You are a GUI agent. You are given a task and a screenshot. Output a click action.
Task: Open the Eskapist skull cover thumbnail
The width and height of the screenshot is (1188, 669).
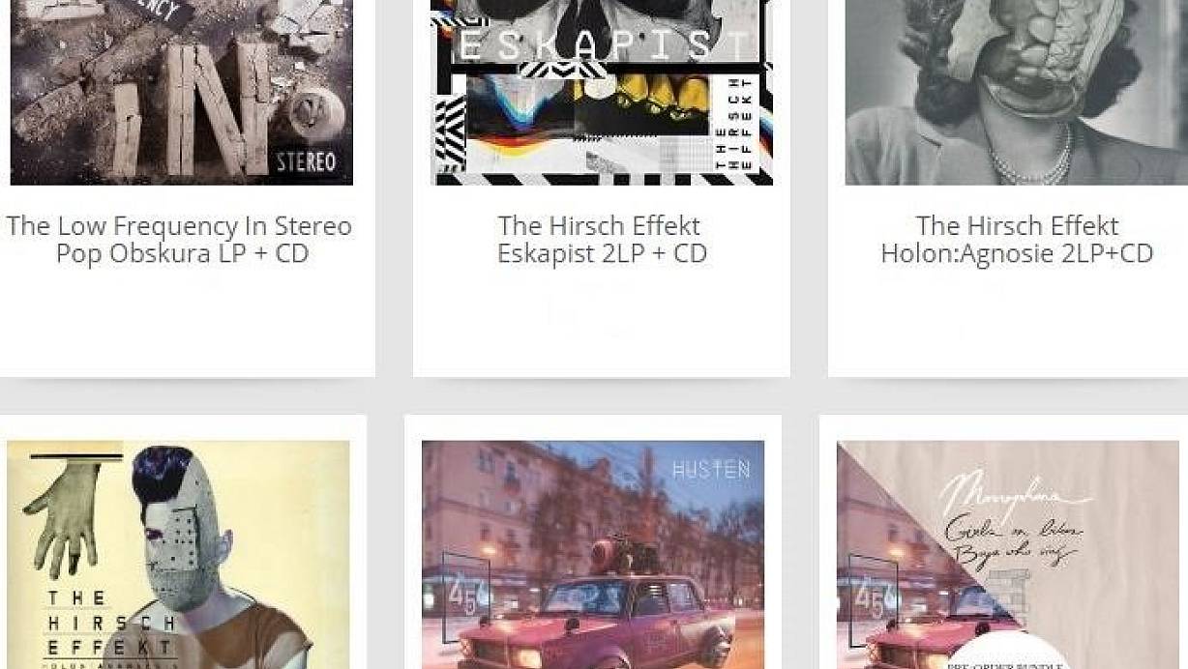point(602,92)
